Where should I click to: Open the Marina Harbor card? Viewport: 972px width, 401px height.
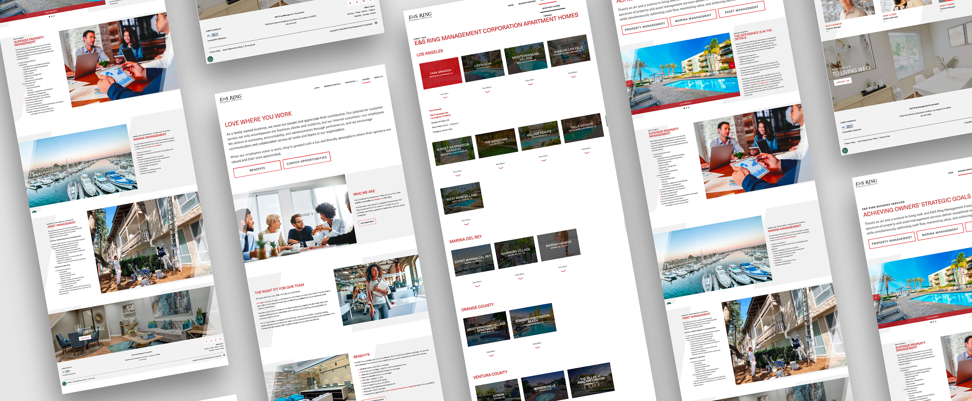click(558, 244)
